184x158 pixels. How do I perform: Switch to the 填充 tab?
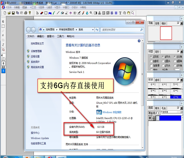pos(157,108)
